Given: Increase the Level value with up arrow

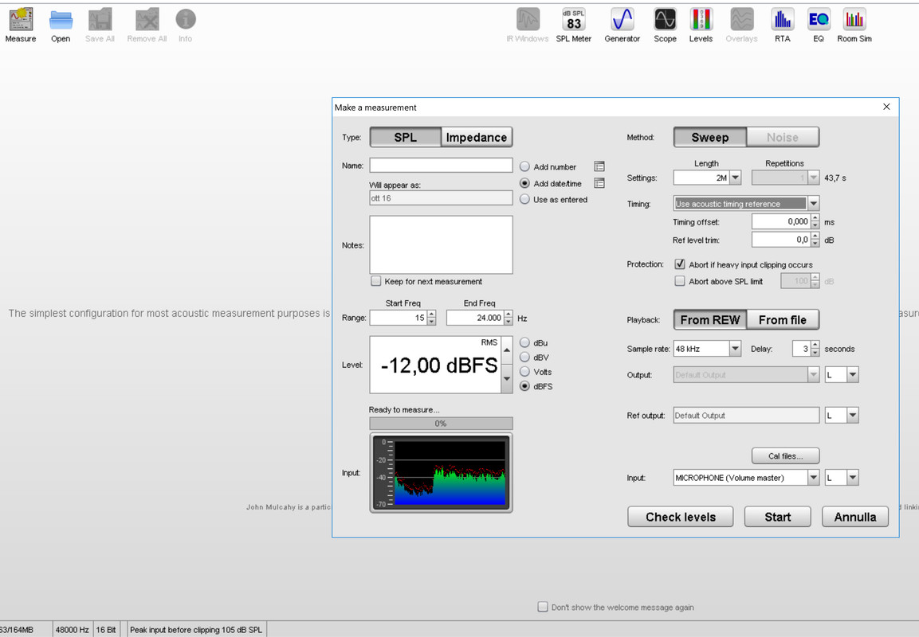Looking at the screenshot, I should click(x=507, y=350).
